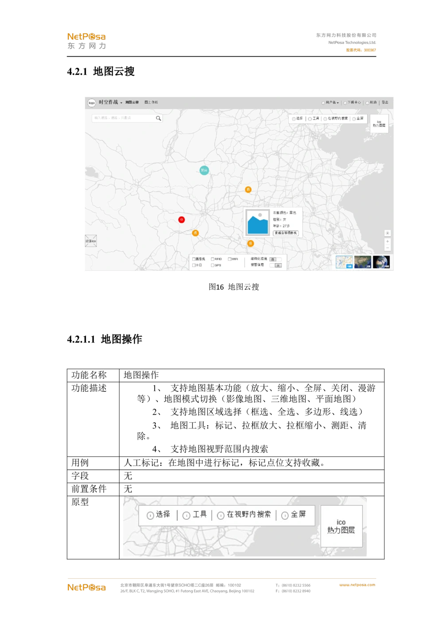The height and width of the screenshot is (627, 443).
Task: Select the satellite basemap thumbnail
Action: pyautogui.click(x=362, y=261)
